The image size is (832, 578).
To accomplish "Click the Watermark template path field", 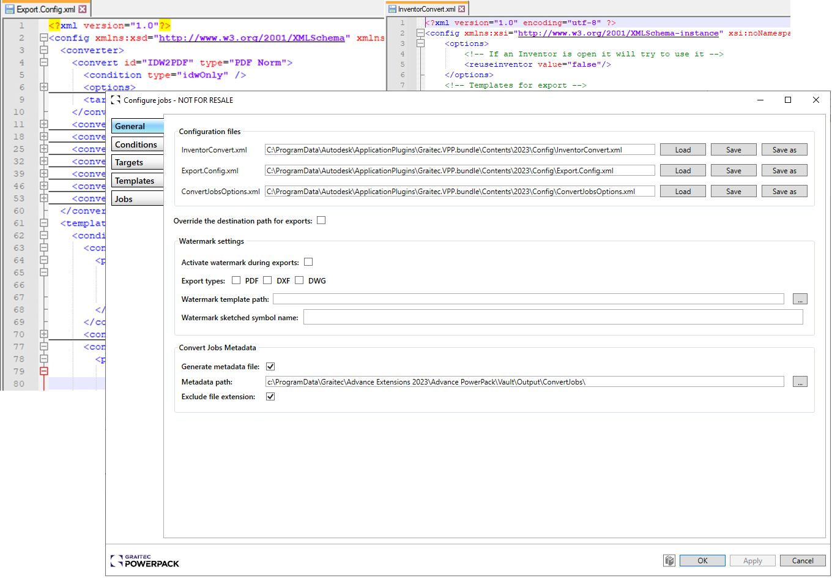I will point(529,299).
